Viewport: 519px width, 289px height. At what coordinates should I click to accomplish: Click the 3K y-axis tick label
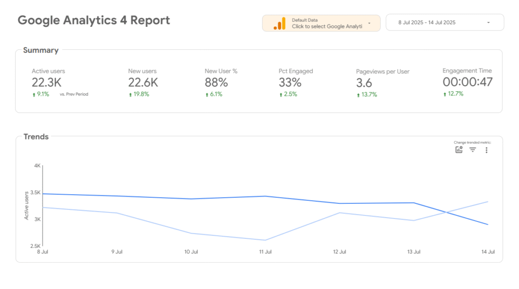(x=38, y=219)
